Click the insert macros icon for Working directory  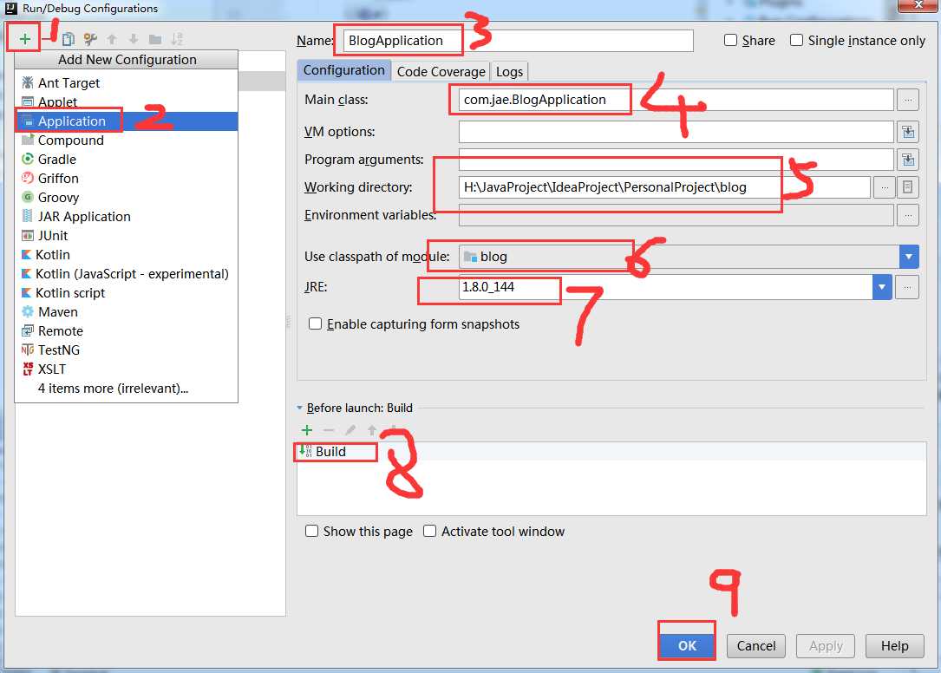point(908,187)
